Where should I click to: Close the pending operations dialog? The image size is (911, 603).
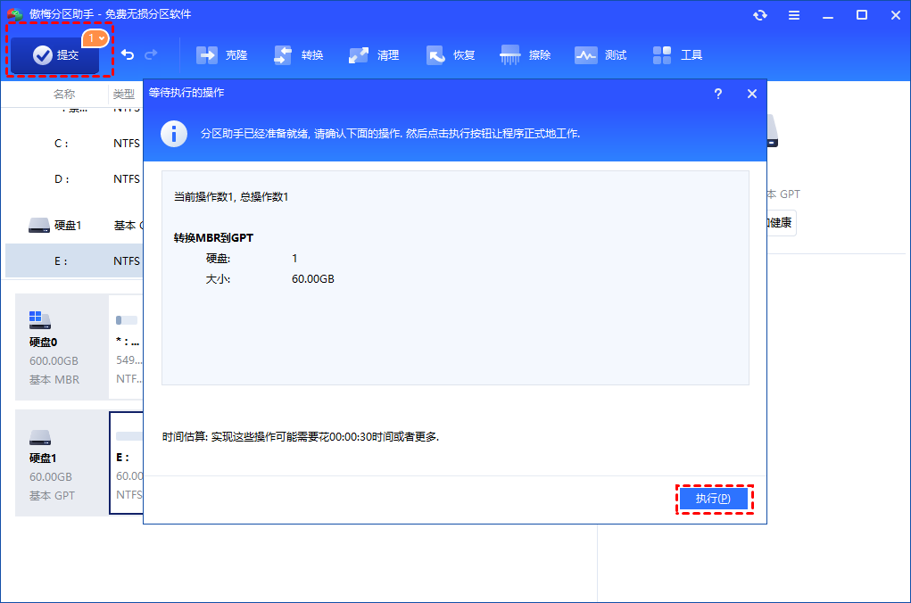[751, 93]
